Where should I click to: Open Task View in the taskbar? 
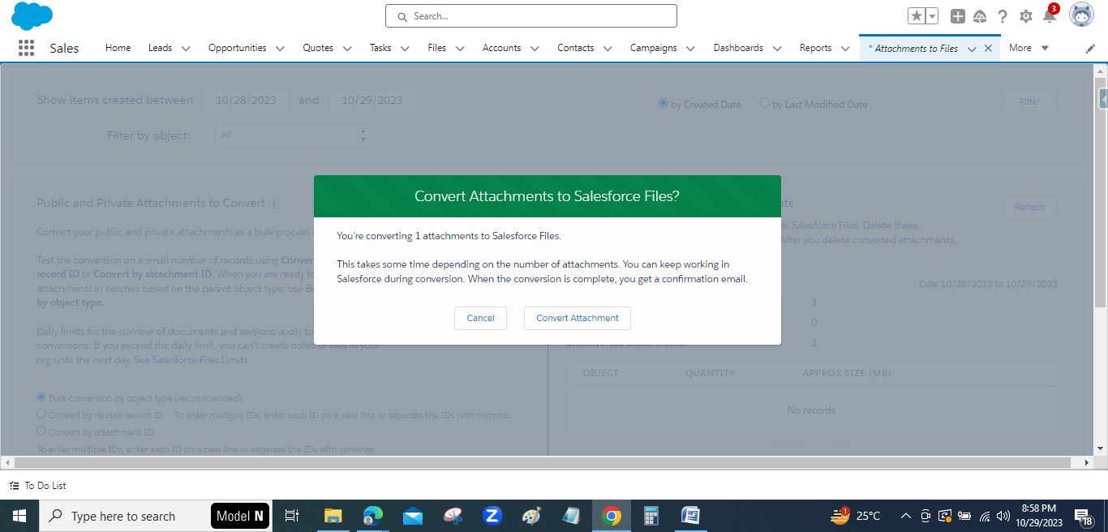point(292,516)
